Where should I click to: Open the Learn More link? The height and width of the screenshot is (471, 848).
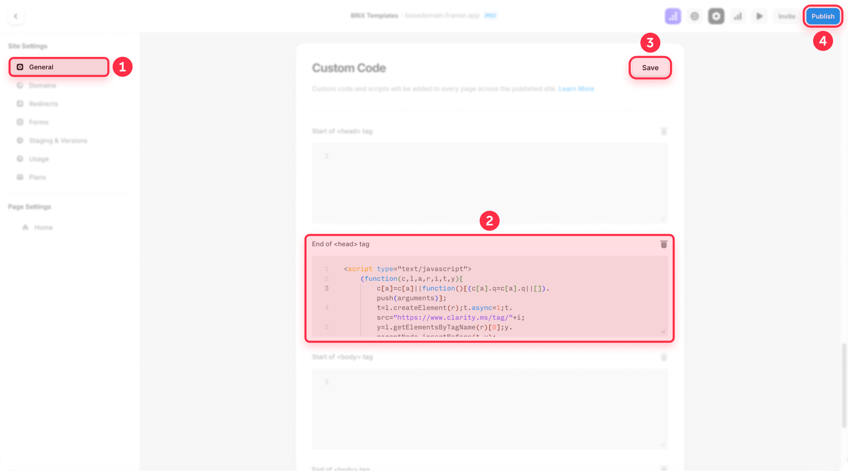[576, 88]
